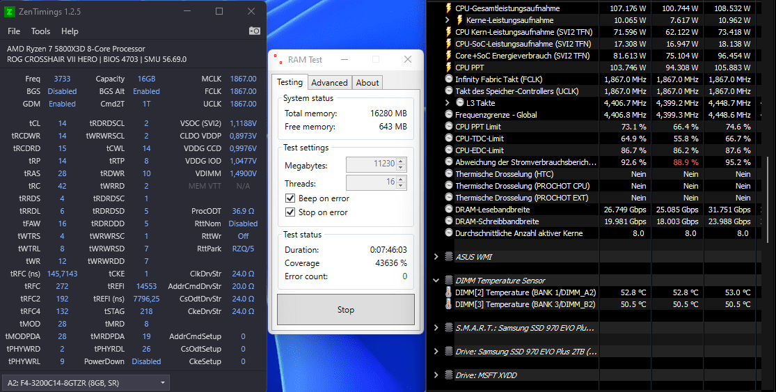Click the RttPark value RZQ/5

[x=243, y=249]
